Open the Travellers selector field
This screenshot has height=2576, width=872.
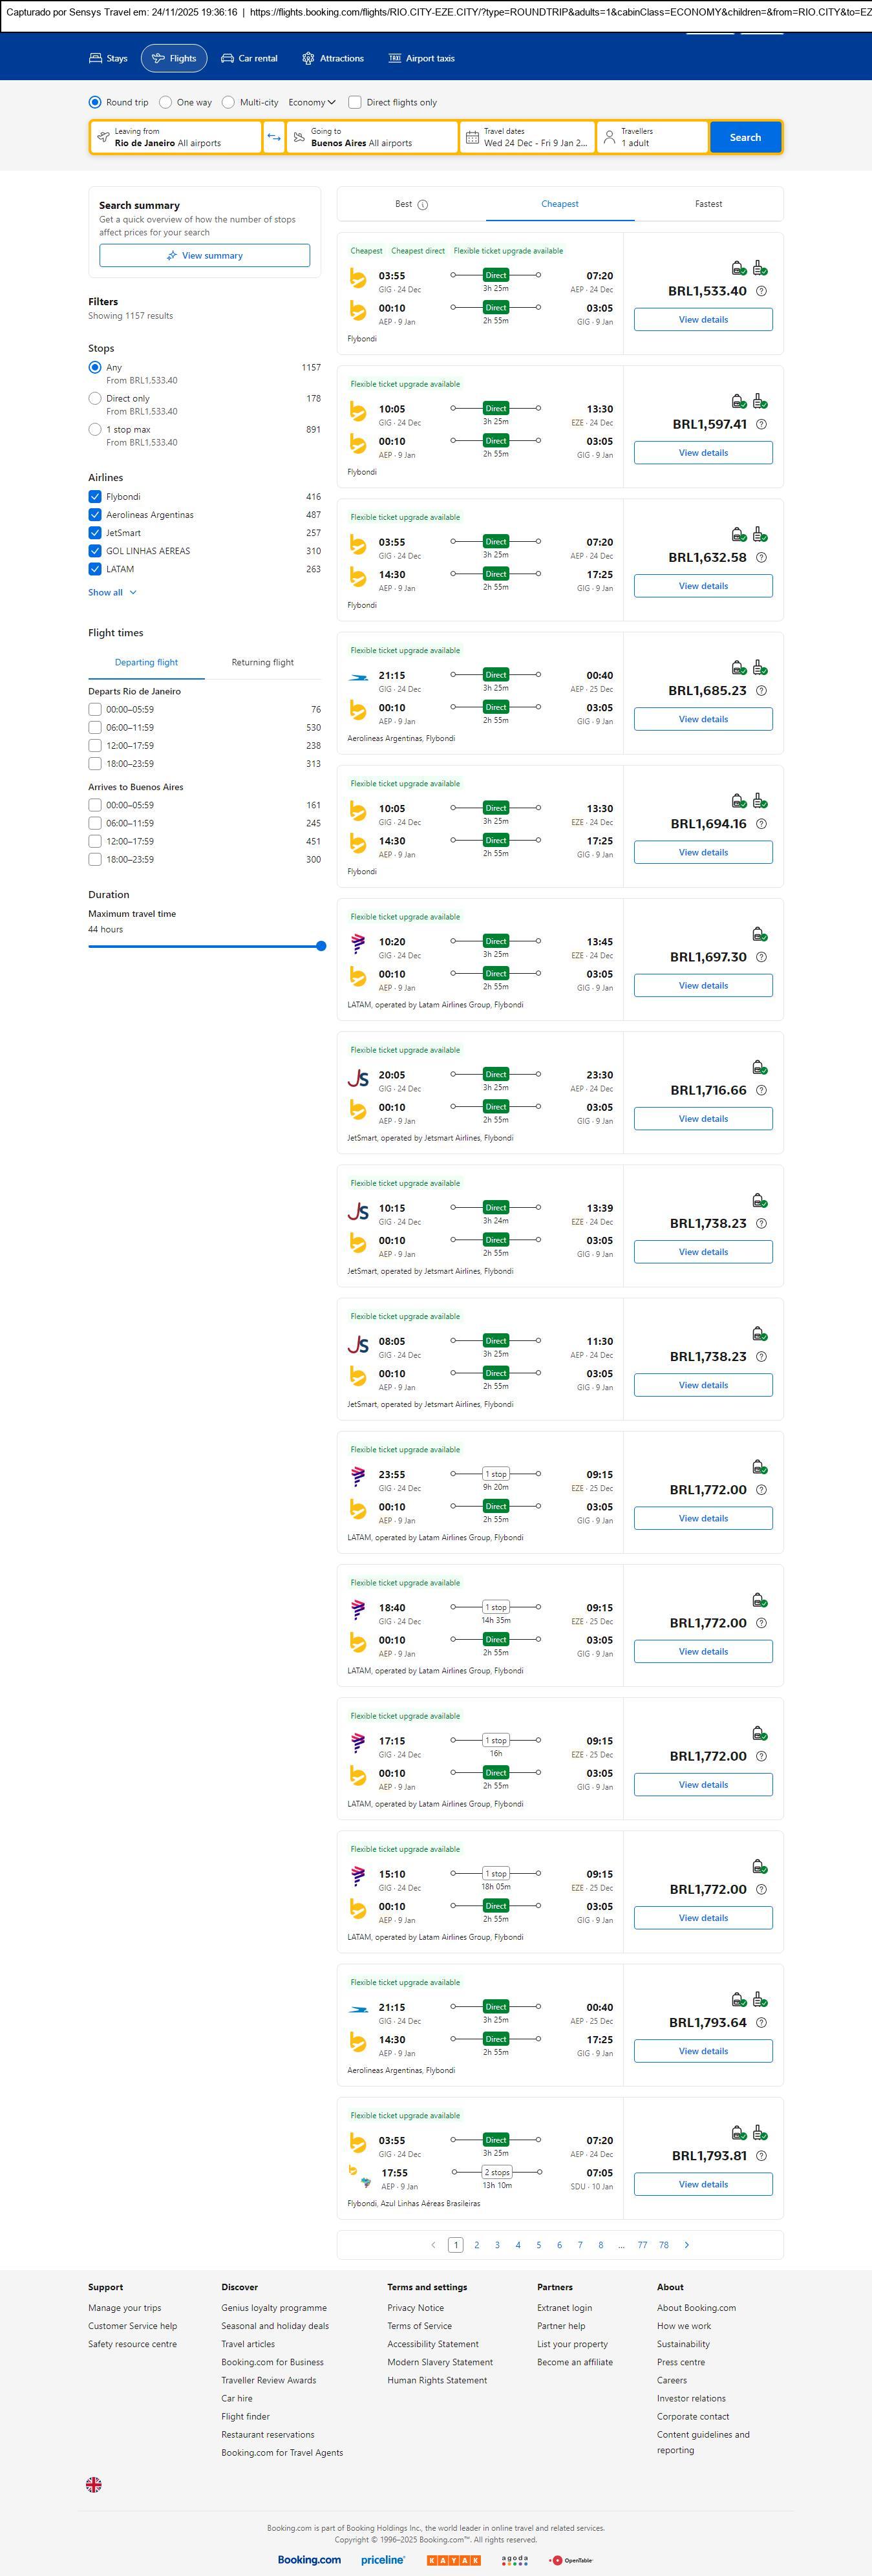652,137
